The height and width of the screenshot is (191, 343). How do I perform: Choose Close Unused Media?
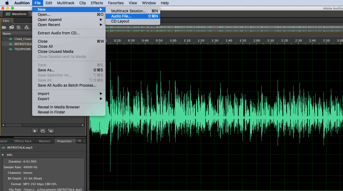(69, 52)
